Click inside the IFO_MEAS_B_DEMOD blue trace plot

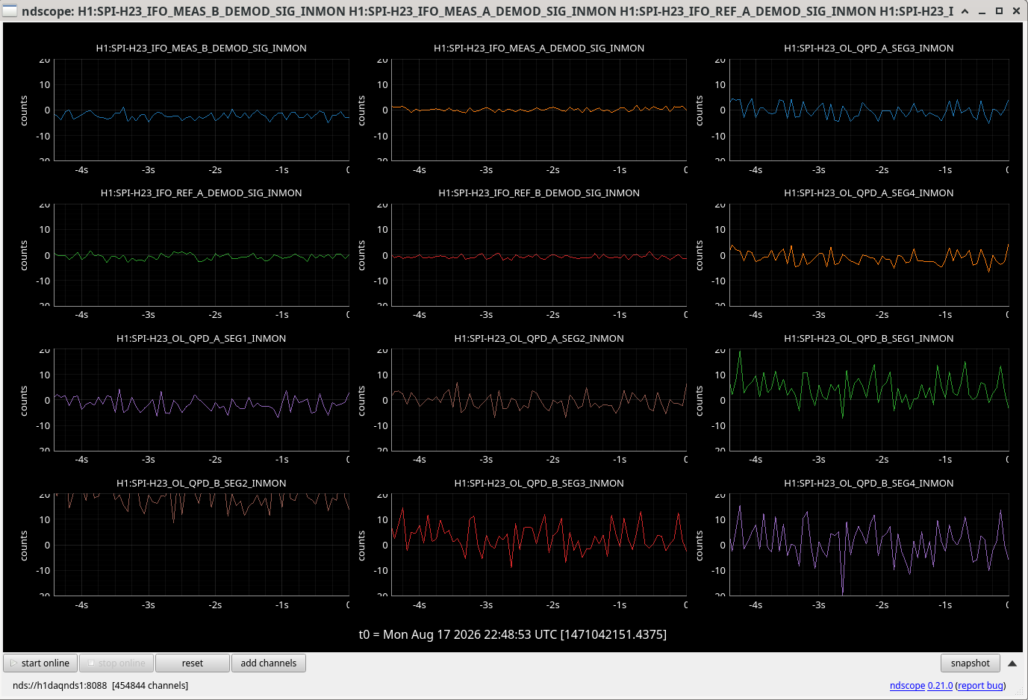click(x=202, y=110)
